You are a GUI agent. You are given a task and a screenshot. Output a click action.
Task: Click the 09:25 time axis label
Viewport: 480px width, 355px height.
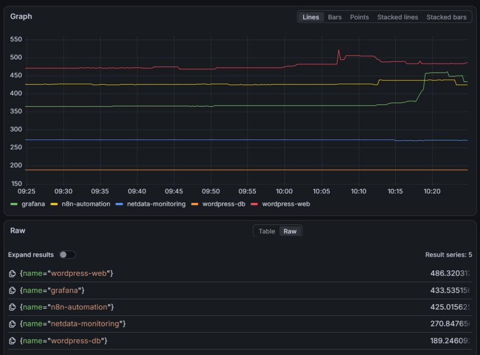[x=26, y=191]
